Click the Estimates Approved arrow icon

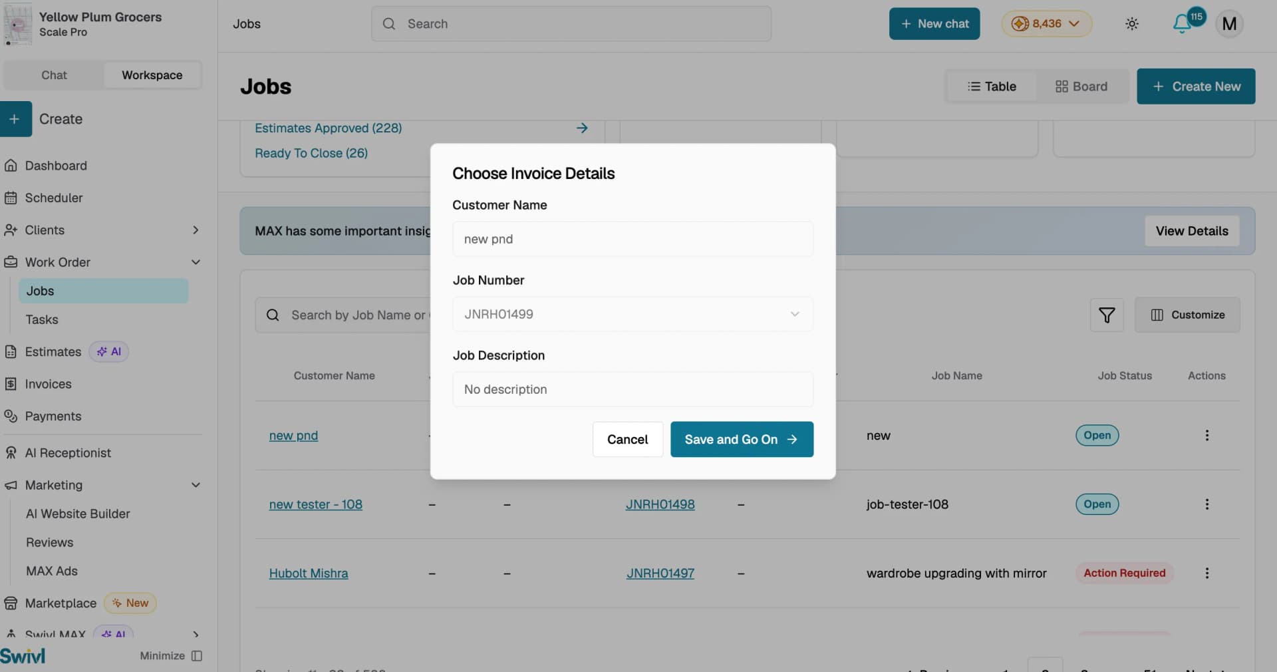click(x=582, y=128)
